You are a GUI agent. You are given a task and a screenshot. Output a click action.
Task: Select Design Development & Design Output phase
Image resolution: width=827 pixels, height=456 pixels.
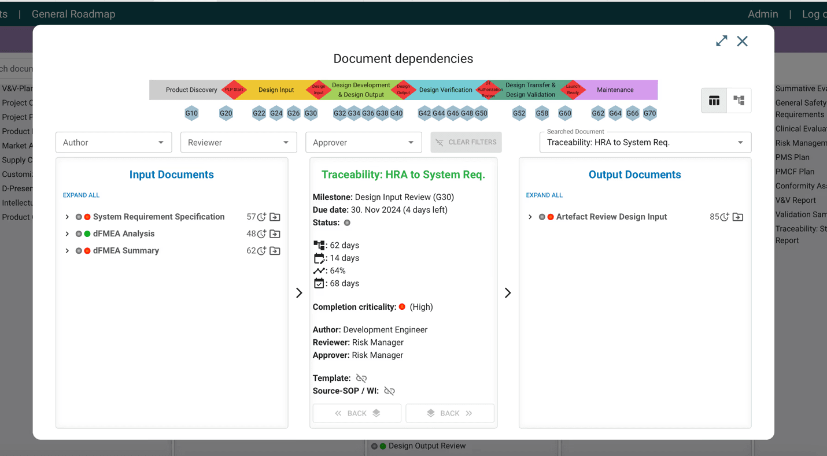361,90
